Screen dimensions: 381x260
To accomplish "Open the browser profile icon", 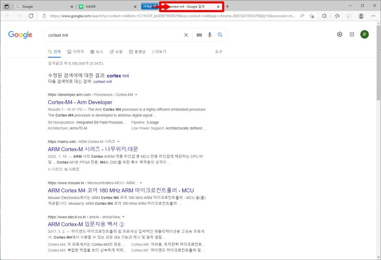I will click(x=361, y=16).
